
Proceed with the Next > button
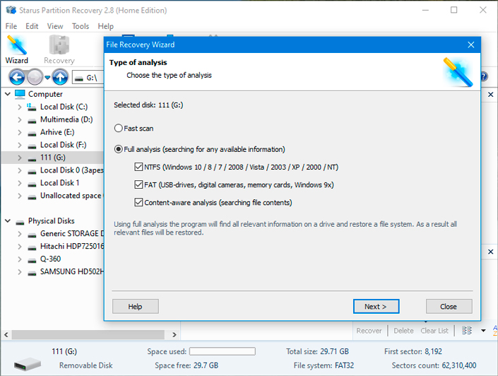376,307
